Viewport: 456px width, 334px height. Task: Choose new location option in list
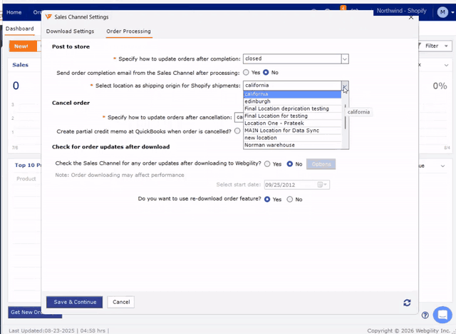[292, 138]
